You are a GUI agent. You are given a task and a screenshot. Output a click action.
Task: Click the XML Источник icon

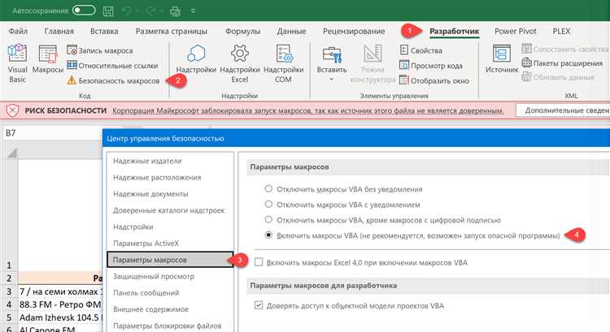coord(502,59)
